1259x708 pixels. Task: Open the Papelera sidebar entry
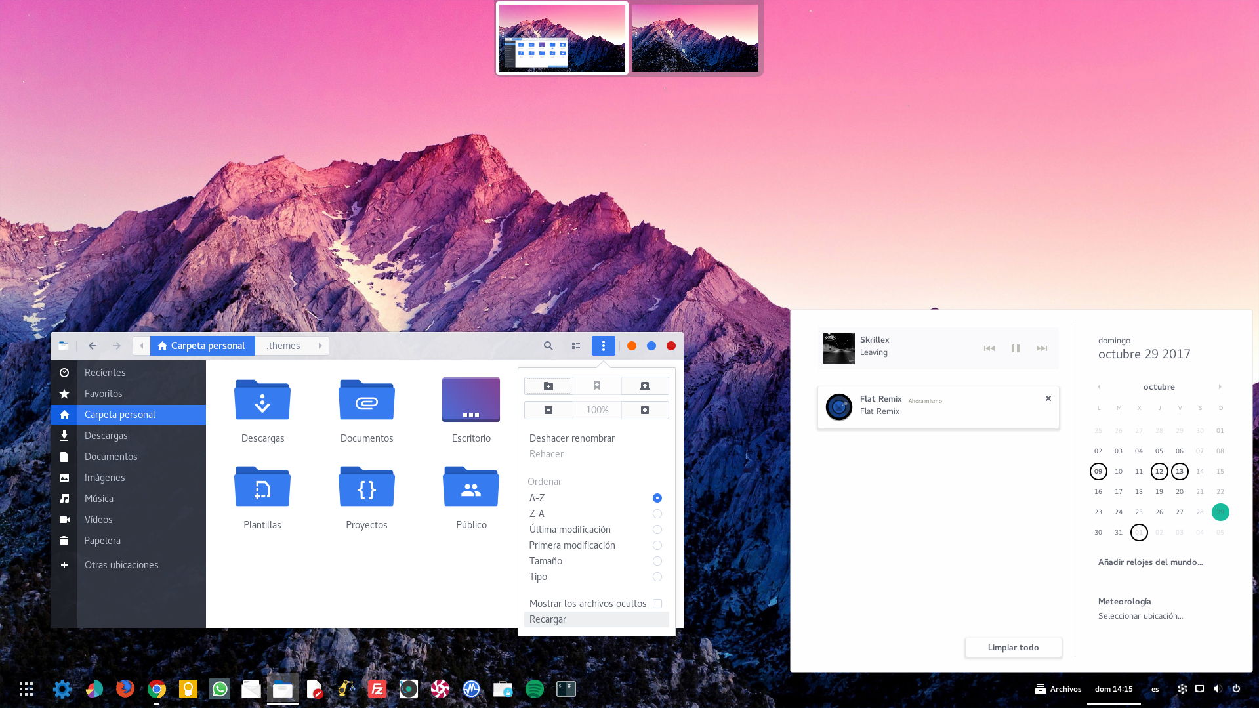pos(129,541)
